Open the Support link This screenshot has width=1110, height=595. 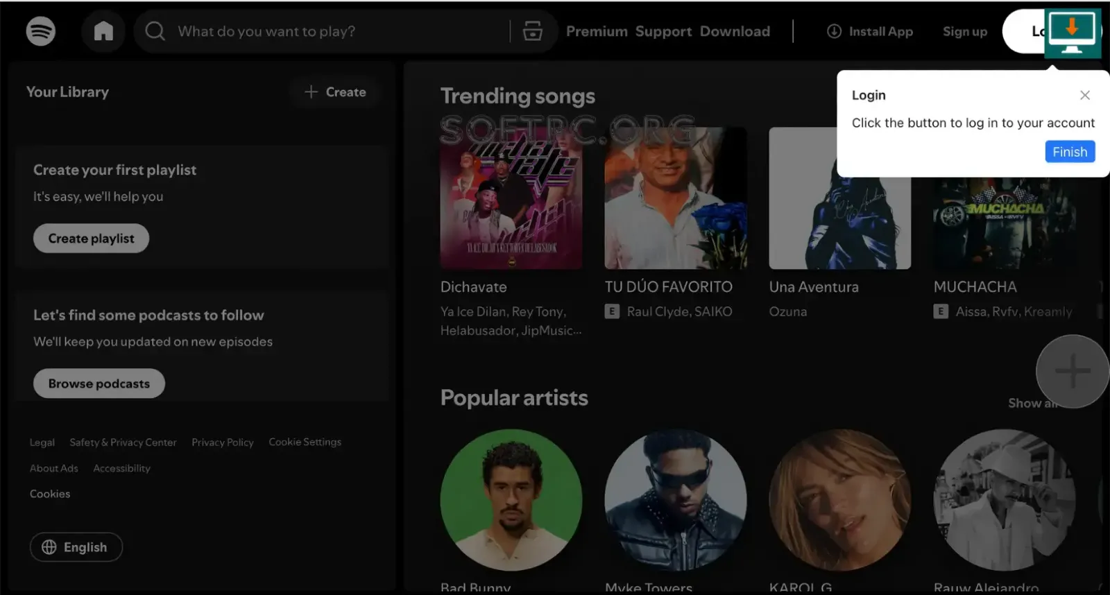pos(663,31)
